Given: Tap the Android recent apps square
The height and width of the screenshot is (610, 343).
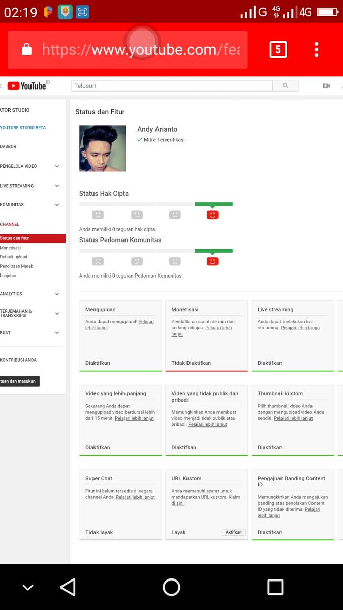Looking at the screenshot, I should 275,587.
